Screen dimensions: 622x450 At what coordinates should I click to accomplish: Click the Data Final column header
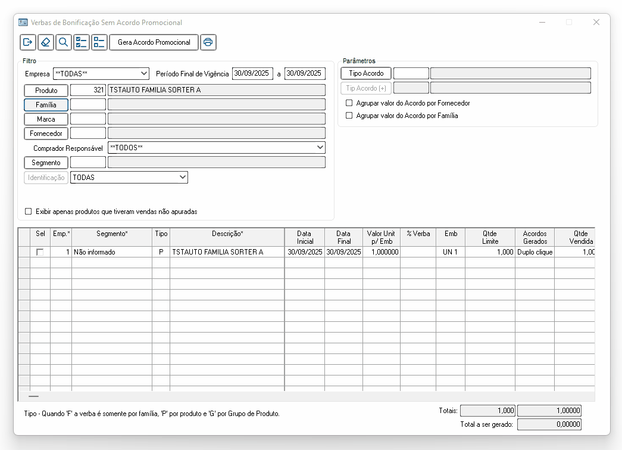coord(343,237)
